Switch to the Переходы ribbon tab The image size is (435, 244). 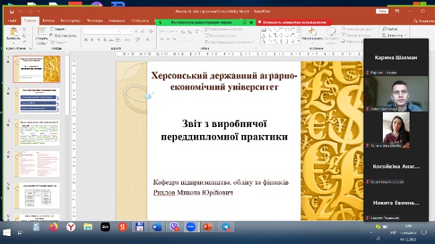point(94,21)
